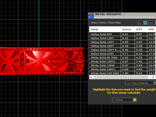Viewport: 156px width, 117px height.
Task: Select the White Gold:10KW row
Action: pos(123,65)
